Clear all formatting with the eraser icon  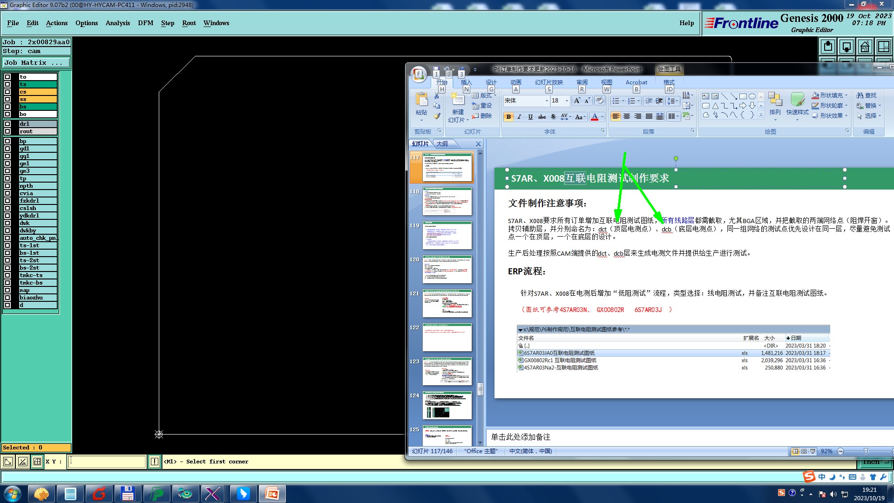600,101
